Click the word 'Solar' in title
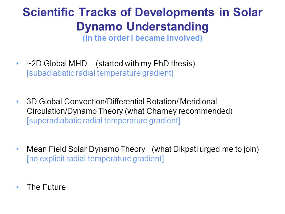 coord(248,12)
